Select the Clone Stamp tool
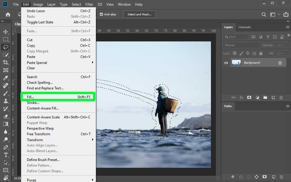The width and height of the screenshot is (291, 182). [6, 101]
